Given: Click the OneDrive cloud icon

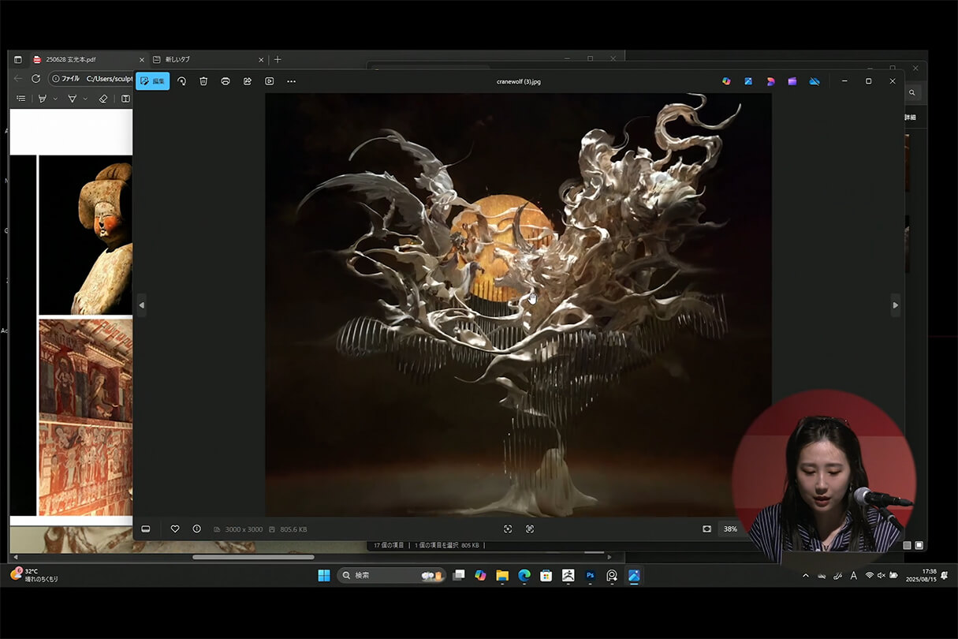Looking at the screenshot, I should (814, 81).
